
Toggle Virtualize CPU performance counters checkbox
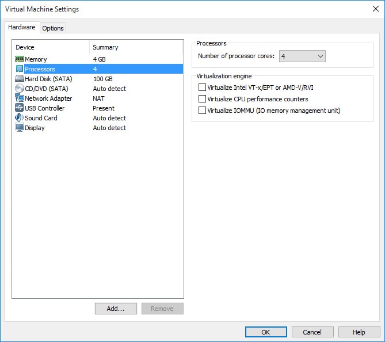coord(202,99)
